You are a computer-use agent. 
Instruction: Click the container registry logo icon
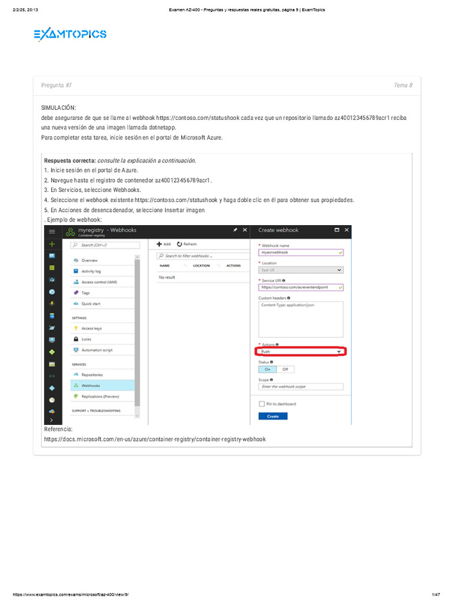pyautogui.click(x=70, y=232)
